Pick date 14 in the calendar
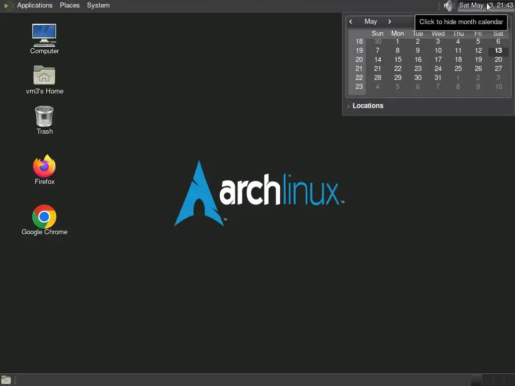This screenshot has width=515, height=386. (x=377, y=59)
